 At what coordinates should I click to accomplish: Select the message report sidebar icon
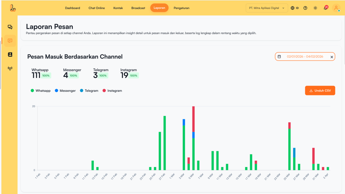click(x=10, y=41)
